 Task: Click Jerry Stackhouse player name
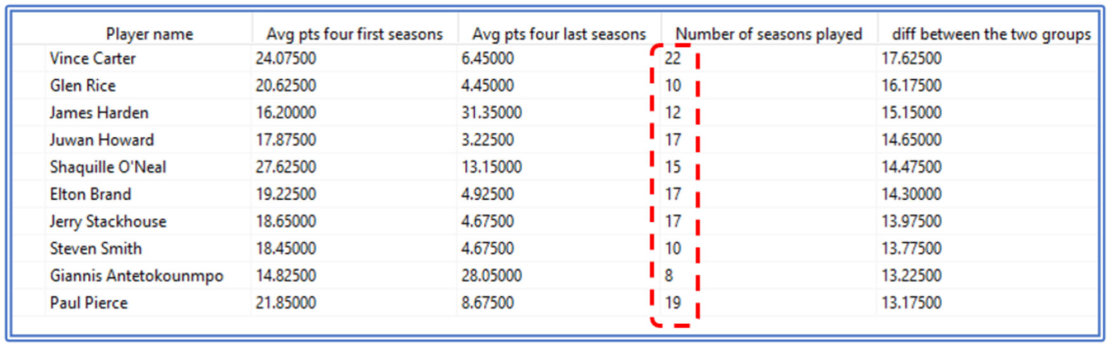point(108,222)
